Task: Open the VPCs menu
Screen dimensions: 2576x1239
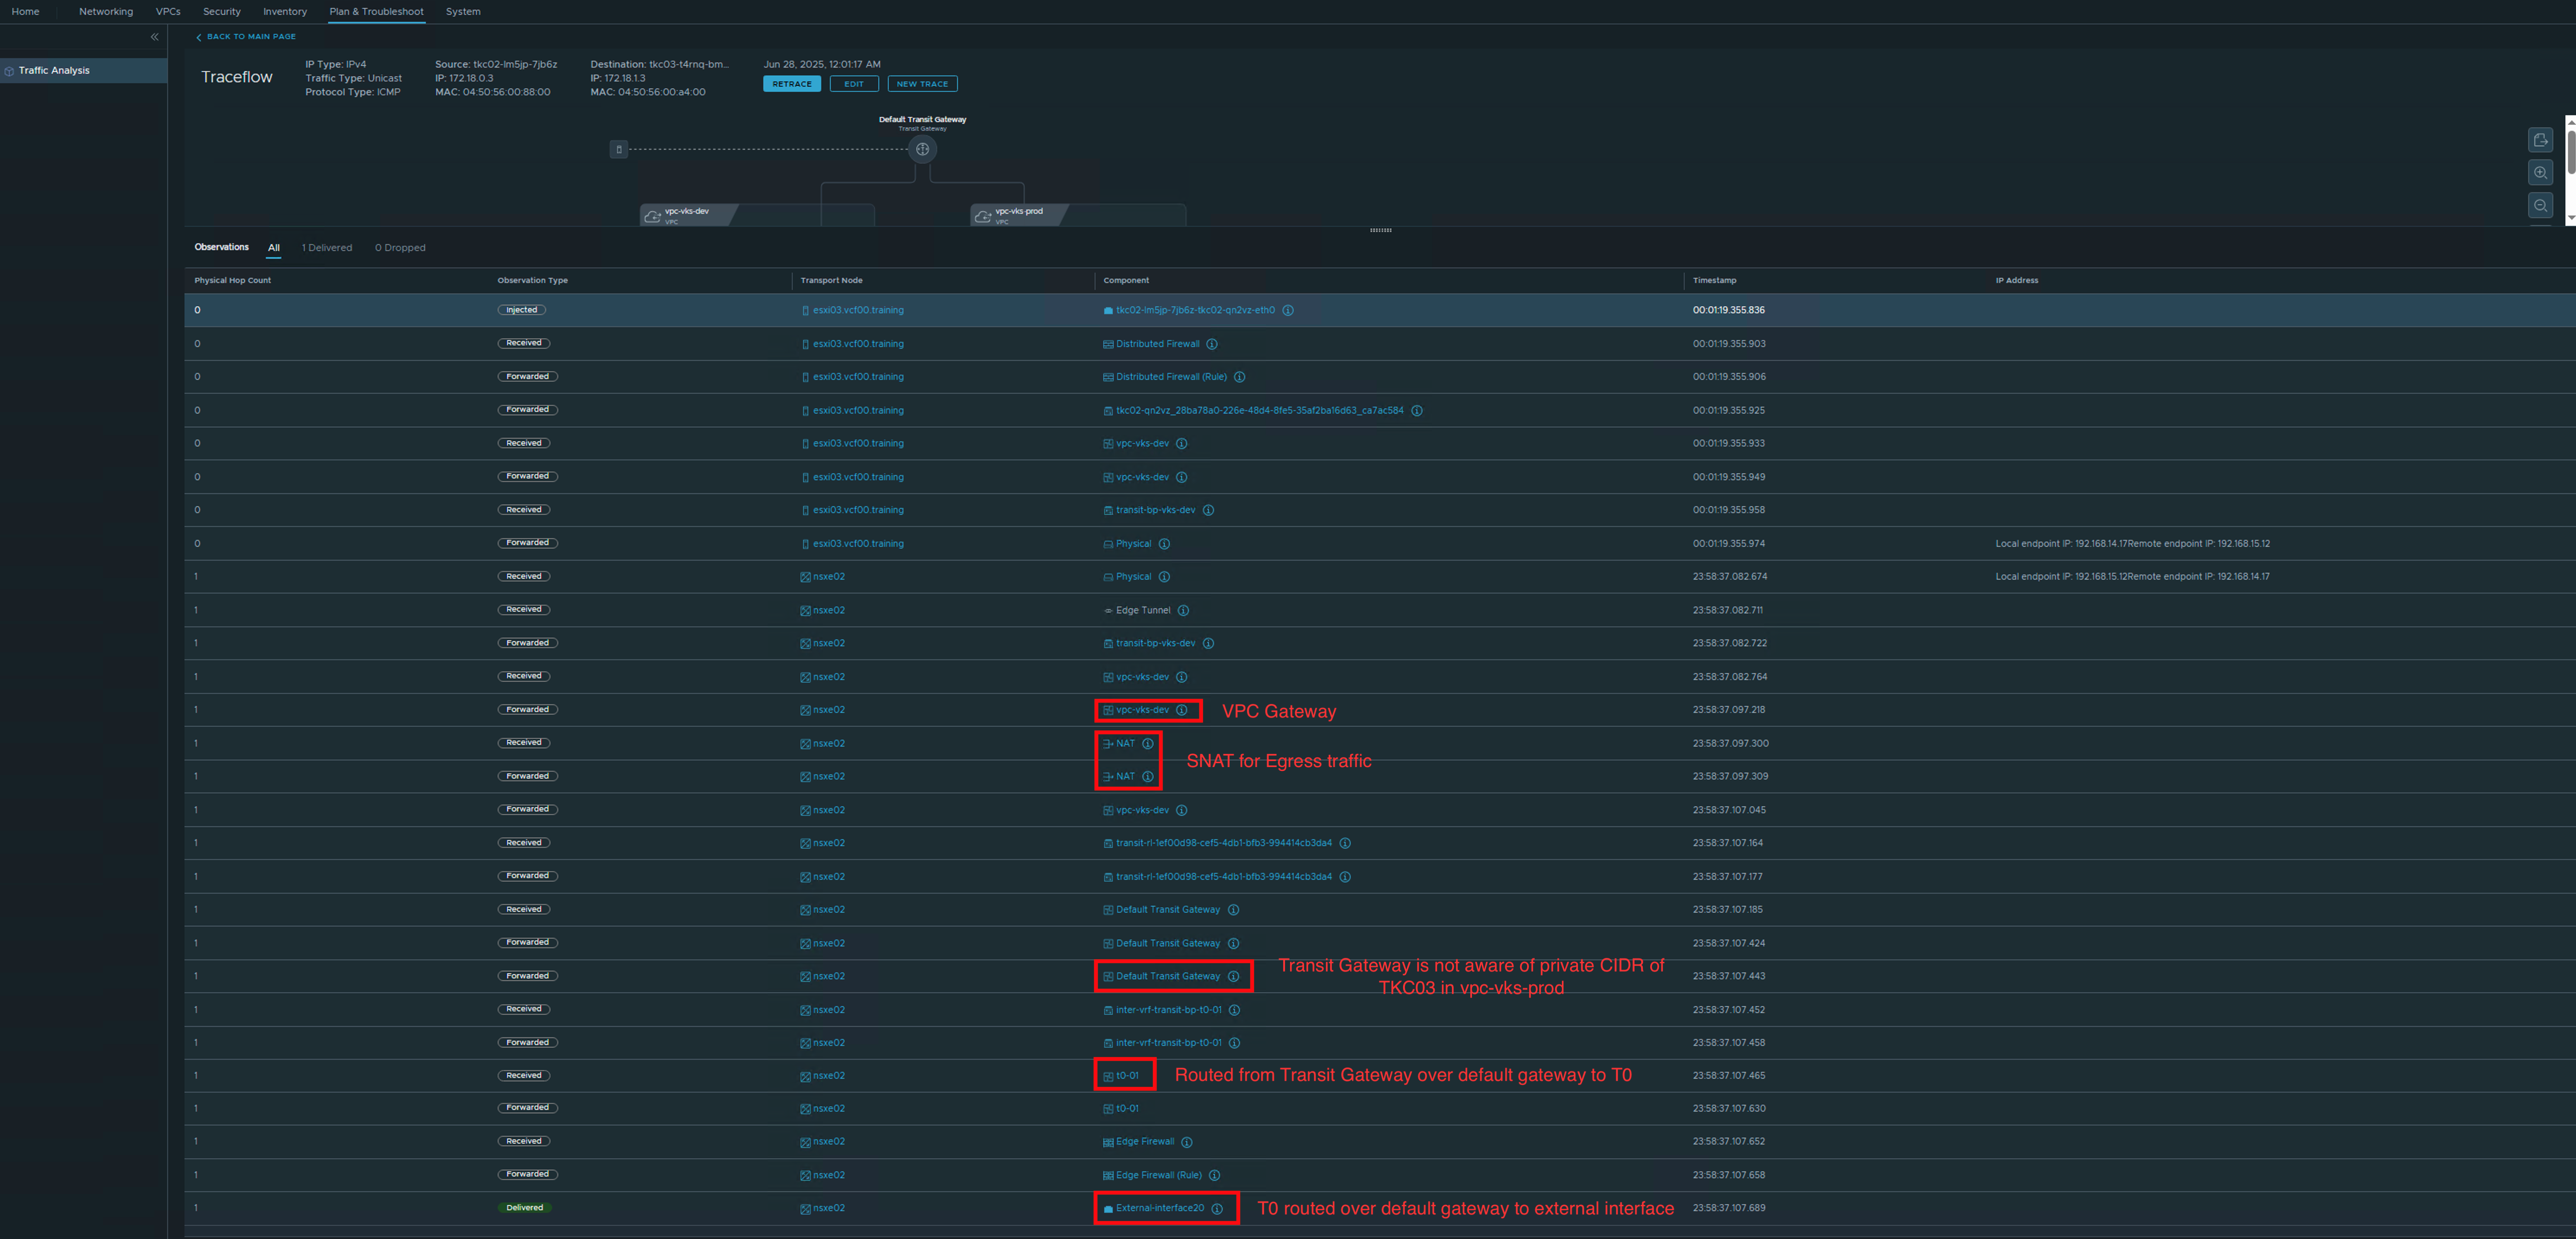Action: [x=168, y=12]
